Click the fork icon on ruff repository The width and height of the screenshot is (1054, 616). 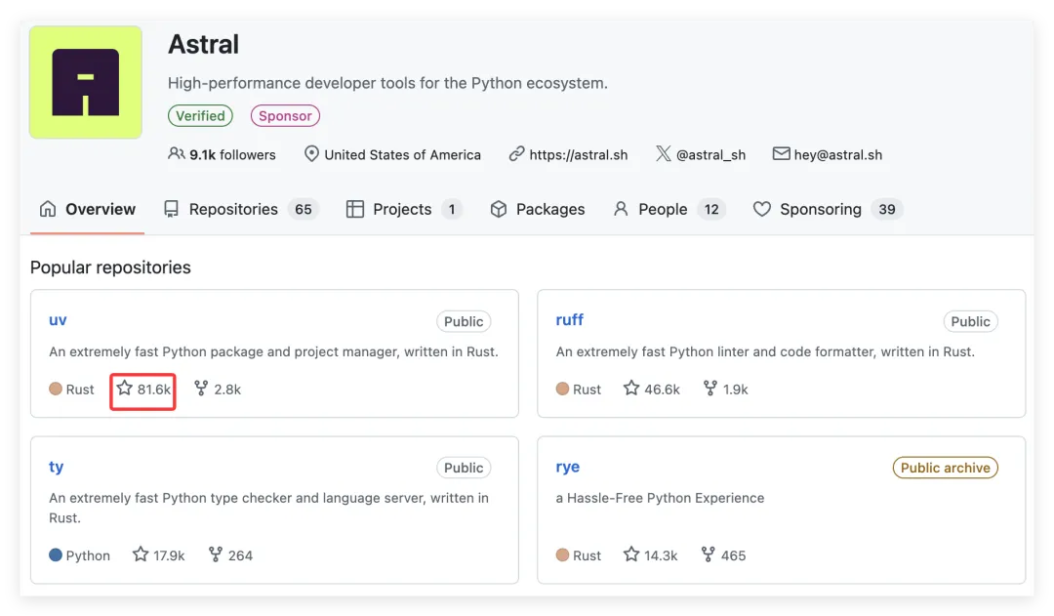710,389
